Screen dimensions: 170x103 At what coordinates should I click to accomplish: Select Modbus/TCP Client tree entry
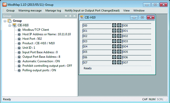tap(36, 30)
